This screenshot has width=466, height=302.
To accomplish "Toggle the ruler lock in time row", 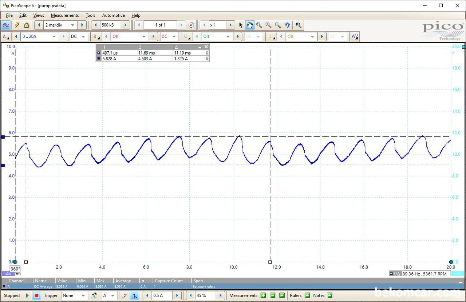I will tap(207, 53).
